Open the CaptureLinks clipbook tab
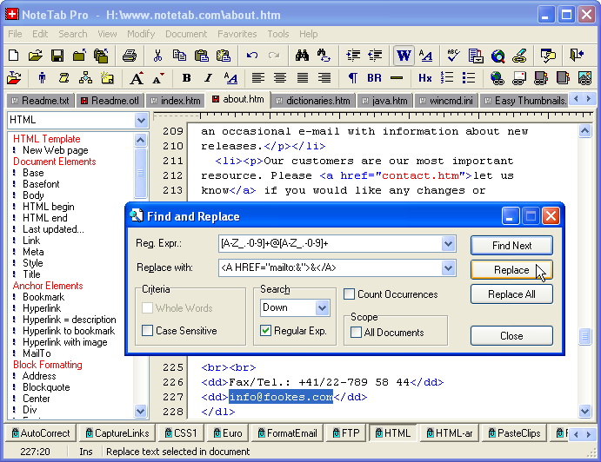This screenshot has height=462, width=601. tap(117, 433)
